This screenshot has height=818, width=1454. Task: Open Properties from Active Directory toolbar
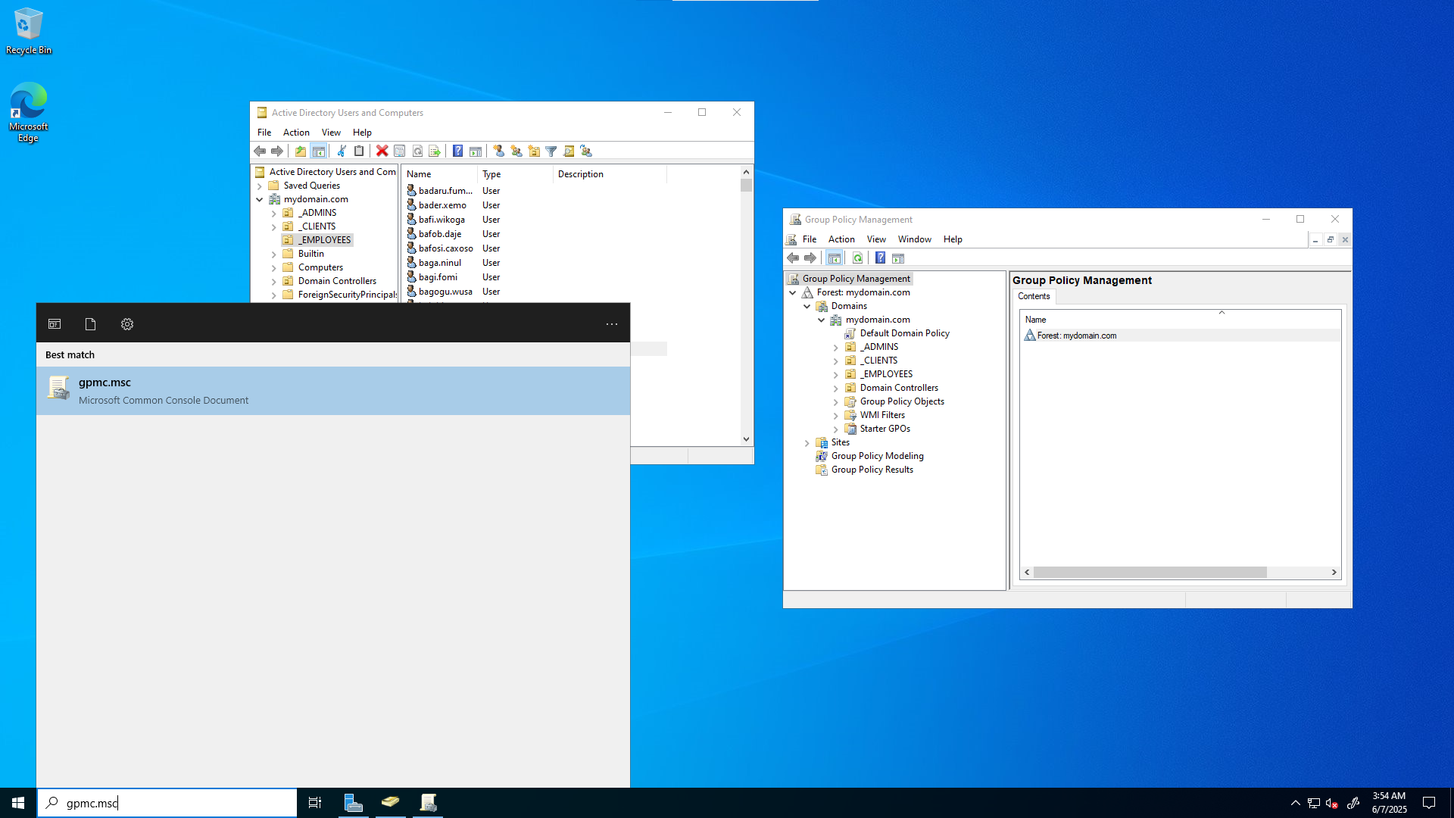pyautogui.click(x=400, y=151)
